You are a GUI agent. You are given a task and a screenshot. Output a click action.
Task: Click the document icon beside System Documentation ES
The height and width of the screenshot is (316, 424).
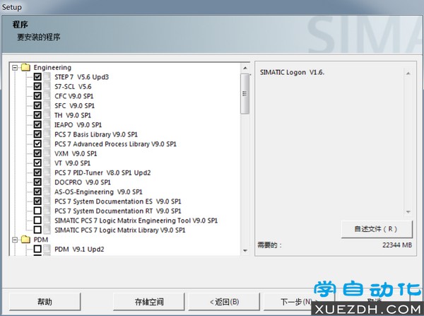47,201
